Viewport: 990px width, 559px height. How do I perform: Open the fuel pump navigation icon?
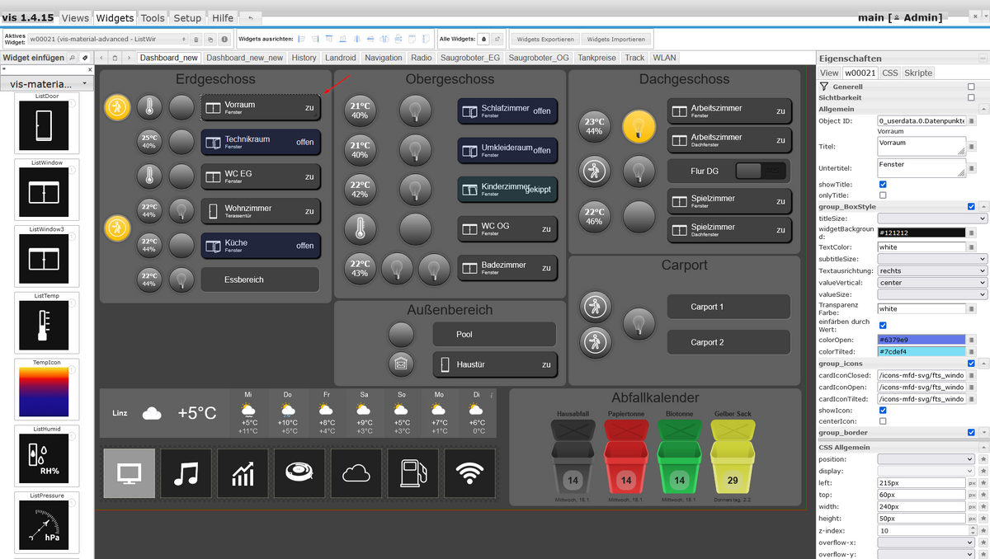pyautogui.click(x=412, y=473)
